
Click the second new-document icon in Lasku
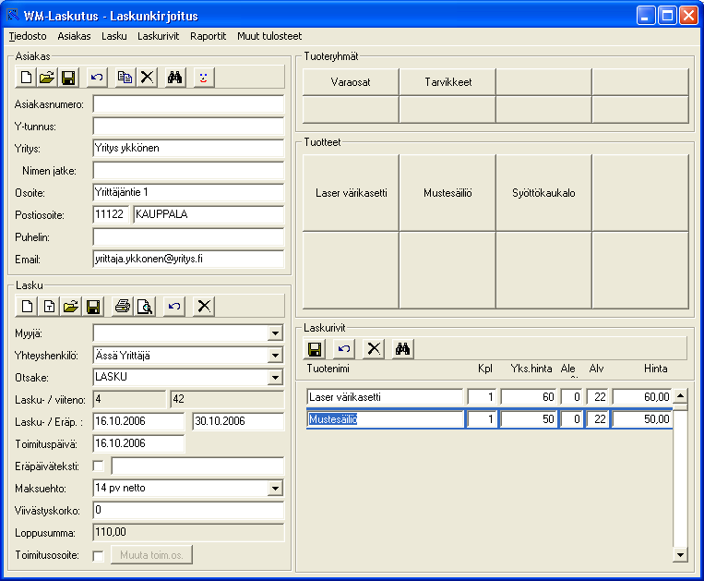[49, 307]
